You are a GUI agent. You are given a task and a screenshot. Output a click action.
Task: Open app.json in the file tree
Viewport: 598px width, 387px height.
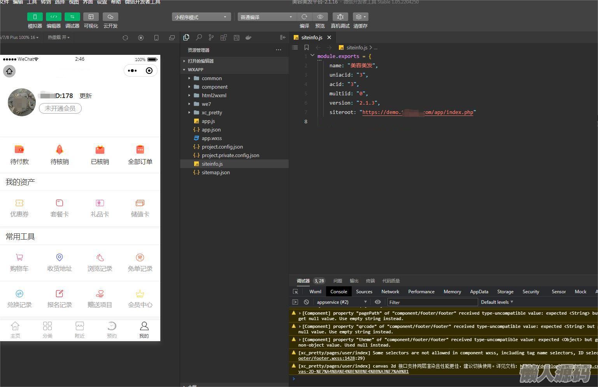pyautogui.click(x=211, y=130)
